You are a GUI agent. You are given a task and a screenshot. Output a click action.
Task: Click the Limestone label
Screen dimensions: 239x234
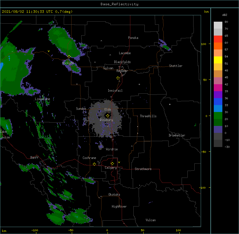(42, 99)
